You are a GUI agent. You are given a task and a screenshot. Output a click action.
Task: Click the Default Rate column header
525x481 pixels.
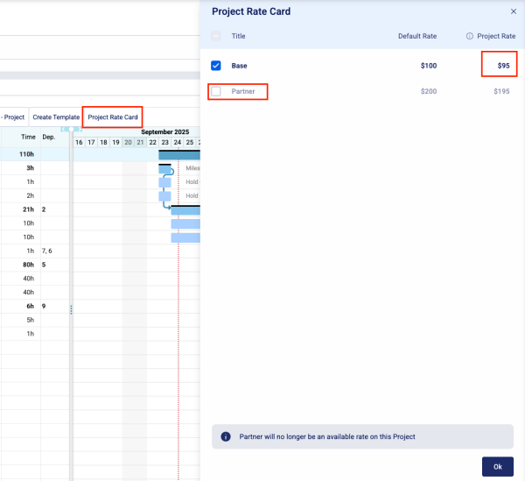point(416,36)
